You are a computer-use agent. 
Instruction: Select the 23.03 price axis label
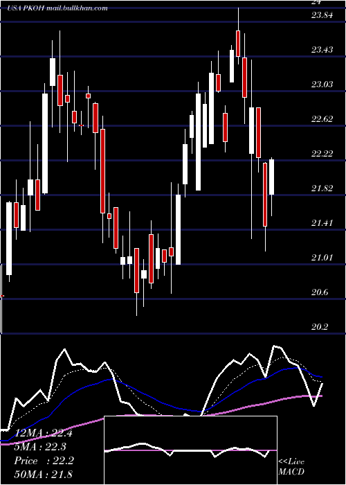point(322,85)
